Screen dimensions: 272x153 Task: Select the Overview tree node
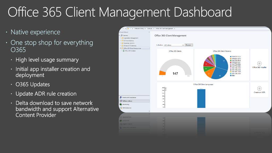[125, 35]
